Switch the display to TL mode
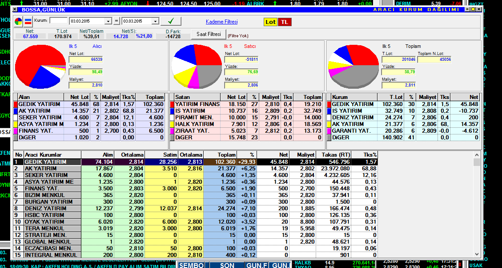 pos(285,22)
